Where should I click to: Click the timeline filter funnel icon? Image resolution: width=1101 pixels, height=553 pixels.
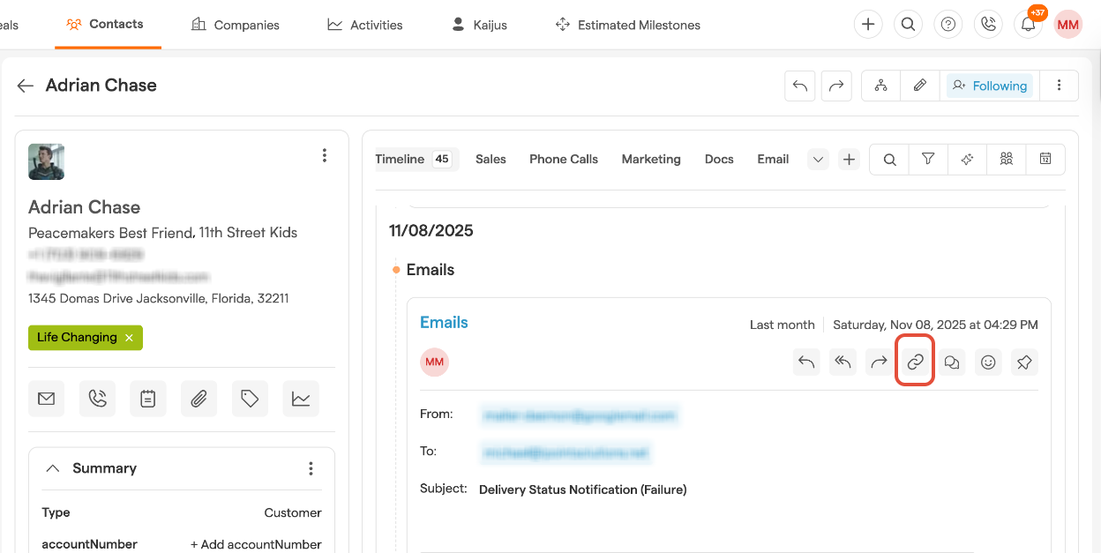pos(928,160)
